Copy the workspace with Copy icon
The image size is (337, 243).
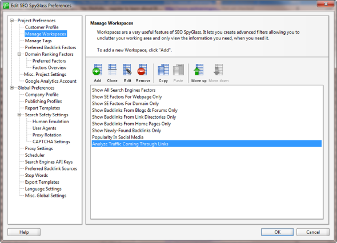163,70
